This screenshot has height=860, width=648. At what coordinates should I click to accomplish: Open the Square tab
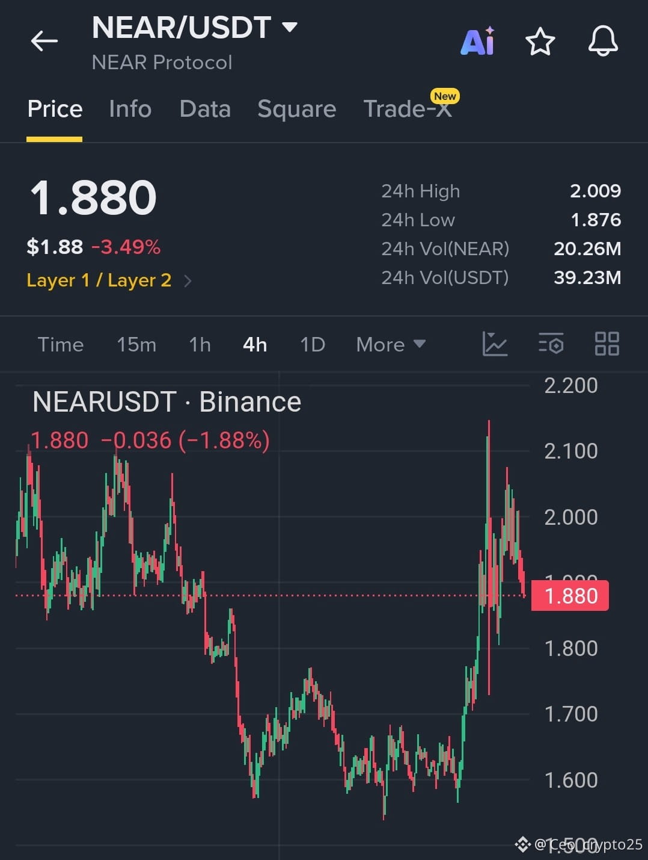(x=296, y=109)
